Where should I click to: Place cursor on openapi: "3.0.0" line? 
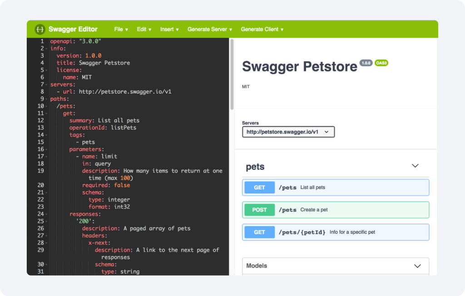tap(76, 41)
